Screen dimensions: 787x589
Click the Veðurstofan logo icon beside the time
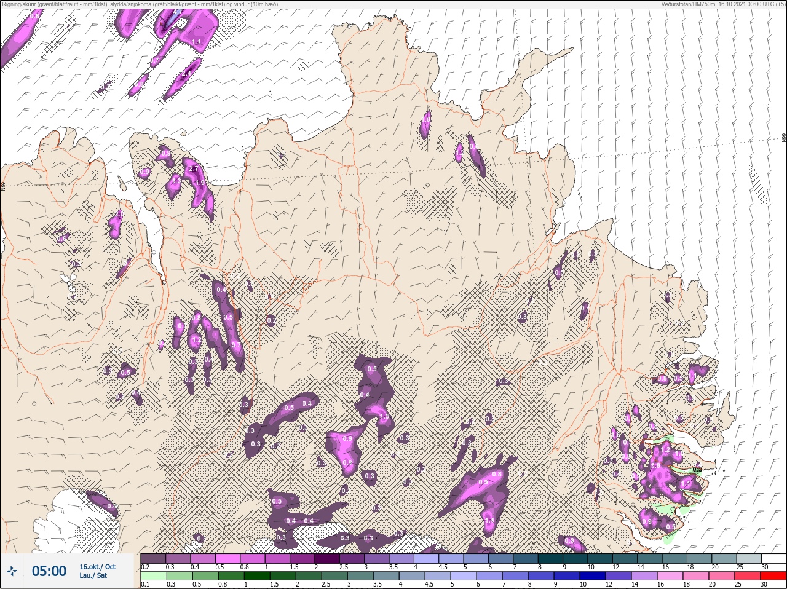(12, 571)
